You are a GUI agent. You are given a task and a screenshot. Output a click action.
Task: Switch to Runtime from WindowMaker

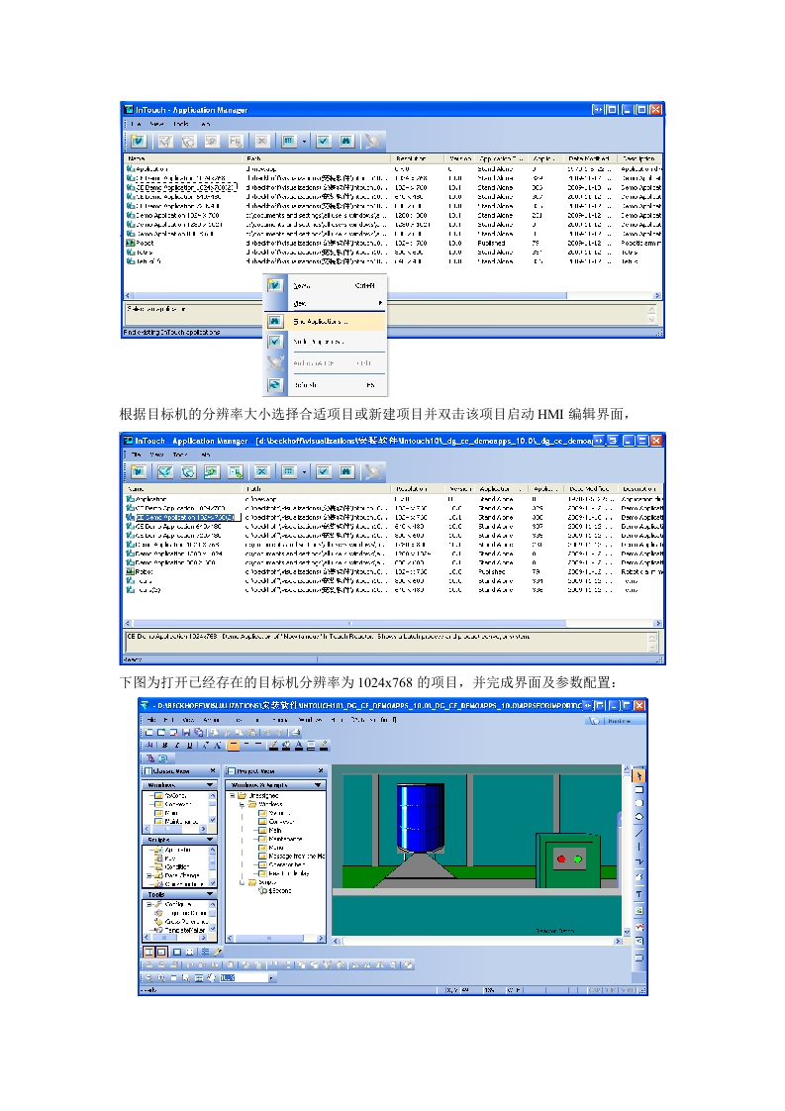609,723
